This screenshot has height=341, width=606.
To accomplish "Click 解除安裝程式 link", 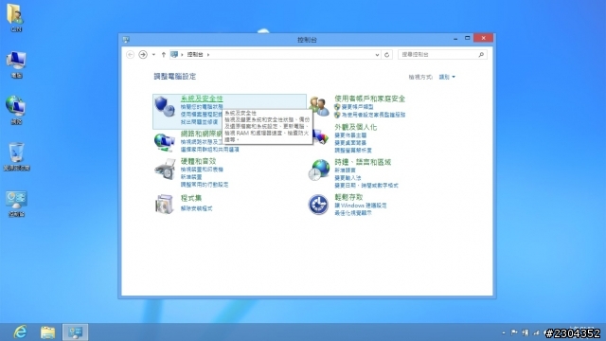I will (x=197, y=208).
